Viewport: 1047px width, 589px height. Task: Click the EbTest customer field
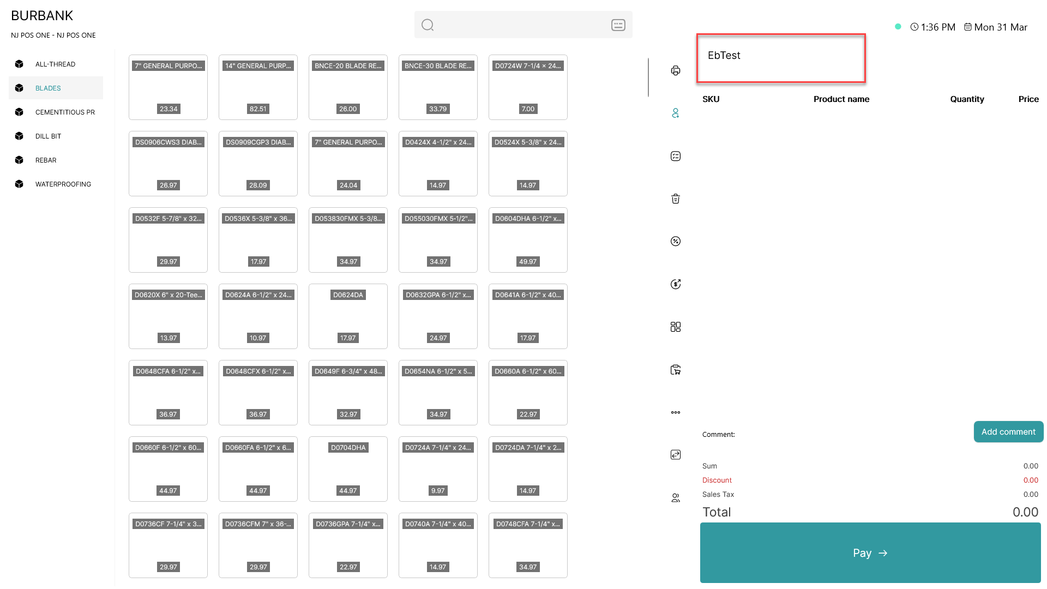tap(781, 58)
